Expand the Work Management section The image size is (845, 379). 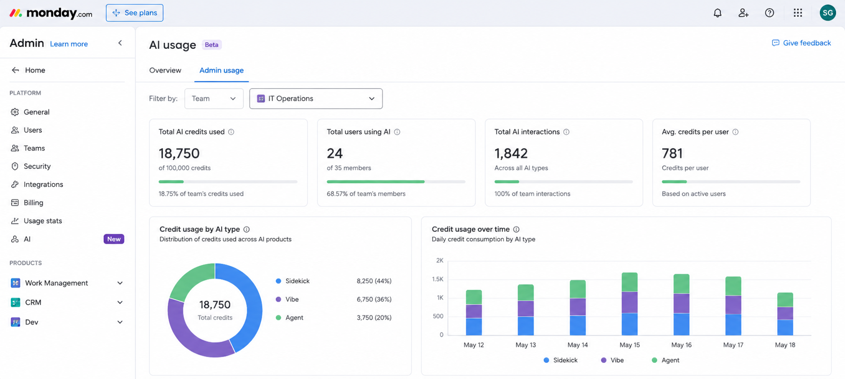[x=120, y=283]
